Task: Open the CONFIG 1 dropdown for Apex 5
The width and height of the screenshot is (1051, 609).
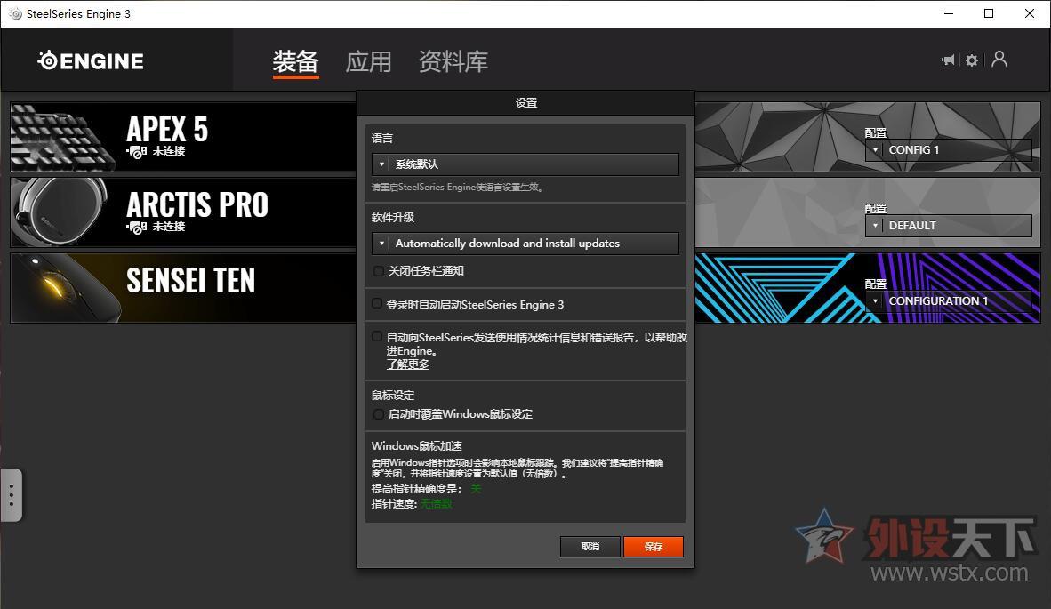Action: (x=949, y=150)
